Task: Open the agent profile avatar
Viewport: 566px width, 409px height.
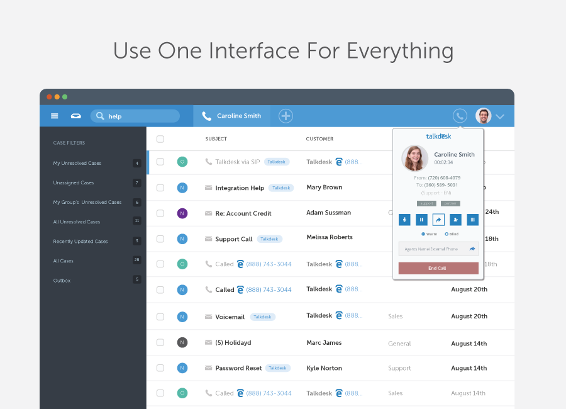Action: pyautogui.click(x=484, y=116)
